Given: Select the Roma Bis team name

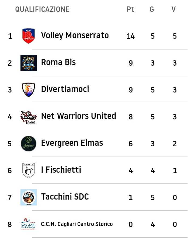Looking at the screenshot, I should (58, 62).
